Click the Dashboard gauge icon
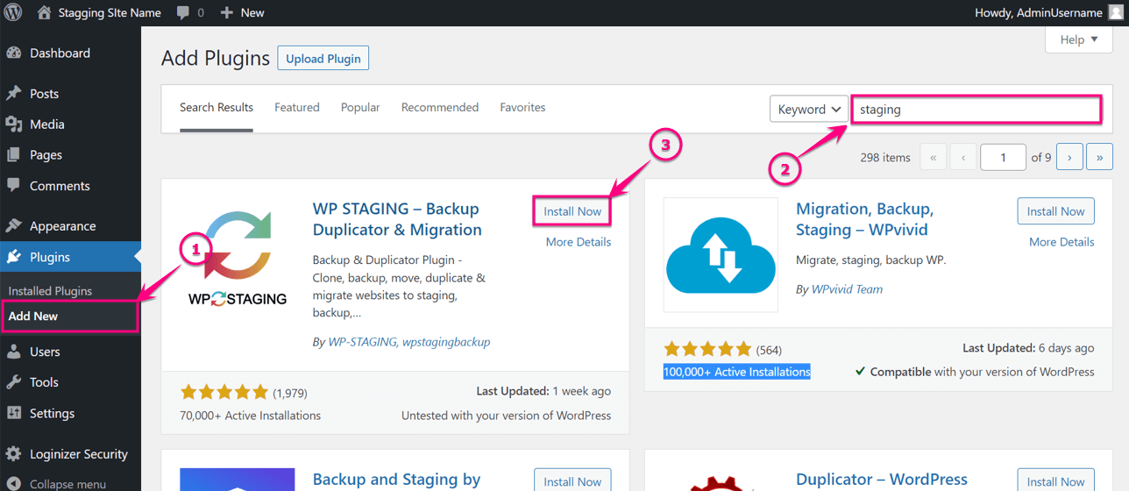The height and width of the screenshot is (491, 1129). pos(13,53)
